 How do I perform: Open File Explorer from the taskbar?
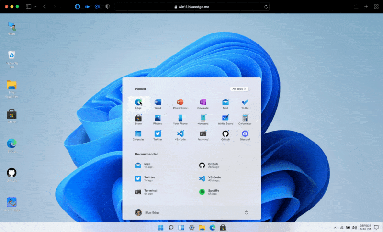coord(202,227)
